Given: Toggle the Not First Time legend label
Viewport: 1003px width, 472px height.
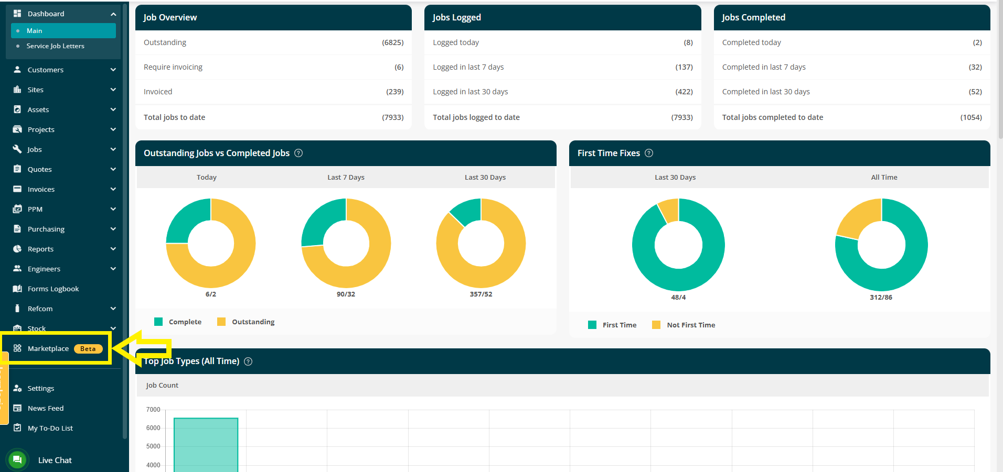Looking at the screenshot, I should [691, 325].
